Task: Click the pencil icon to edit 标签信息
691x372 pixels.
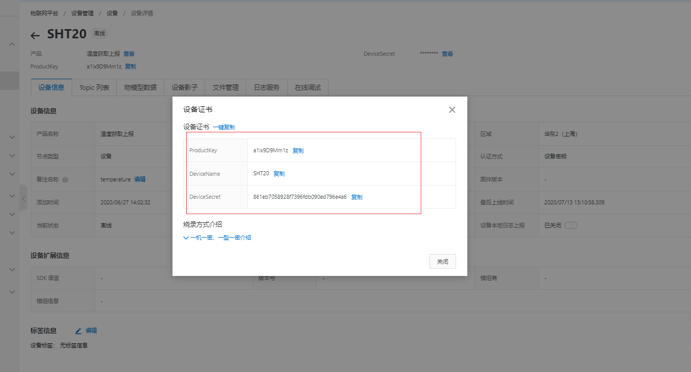Action: coord(78,330)
